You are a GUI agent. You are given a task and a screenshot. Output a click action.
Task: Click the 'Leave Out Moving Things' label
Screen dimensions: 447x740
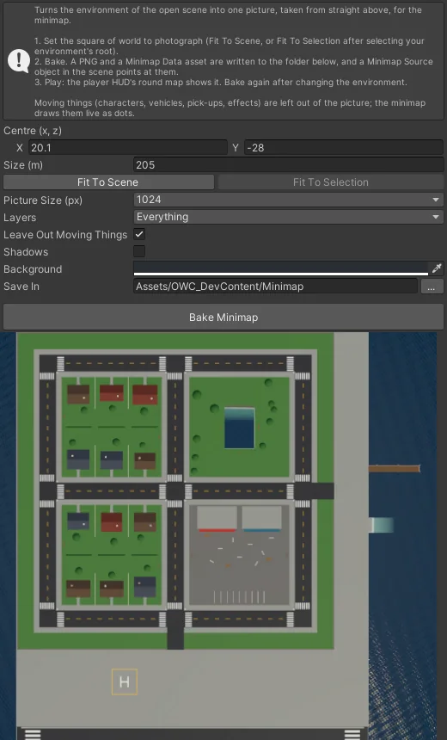[x=65, y=235]
